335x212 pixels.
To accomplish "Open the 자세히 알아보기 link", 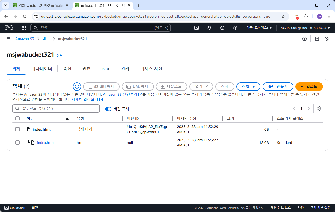I will click(x=85, y=99).
